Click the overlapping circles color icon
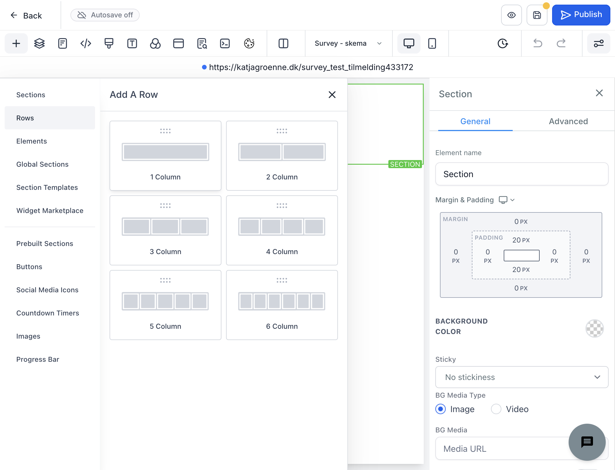This screenshot has width=615, height=470. [155, 43]
